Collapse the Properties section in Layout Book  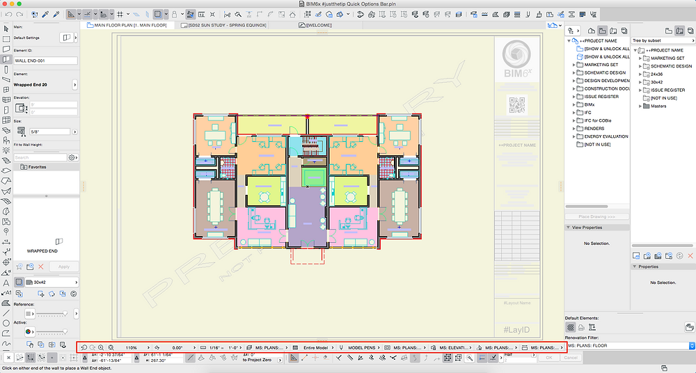coord(635,267)
